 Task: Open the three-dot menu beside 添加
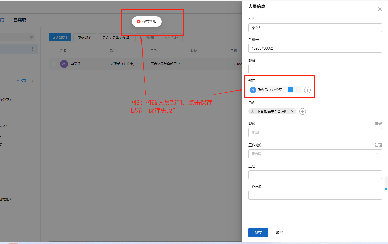(x=33, y=80)
